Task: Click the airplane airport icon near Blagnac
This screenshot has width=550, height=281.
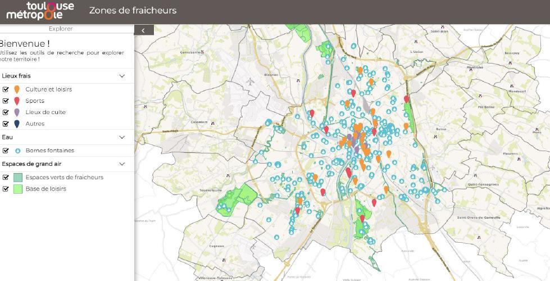Action: click(250, 81)
